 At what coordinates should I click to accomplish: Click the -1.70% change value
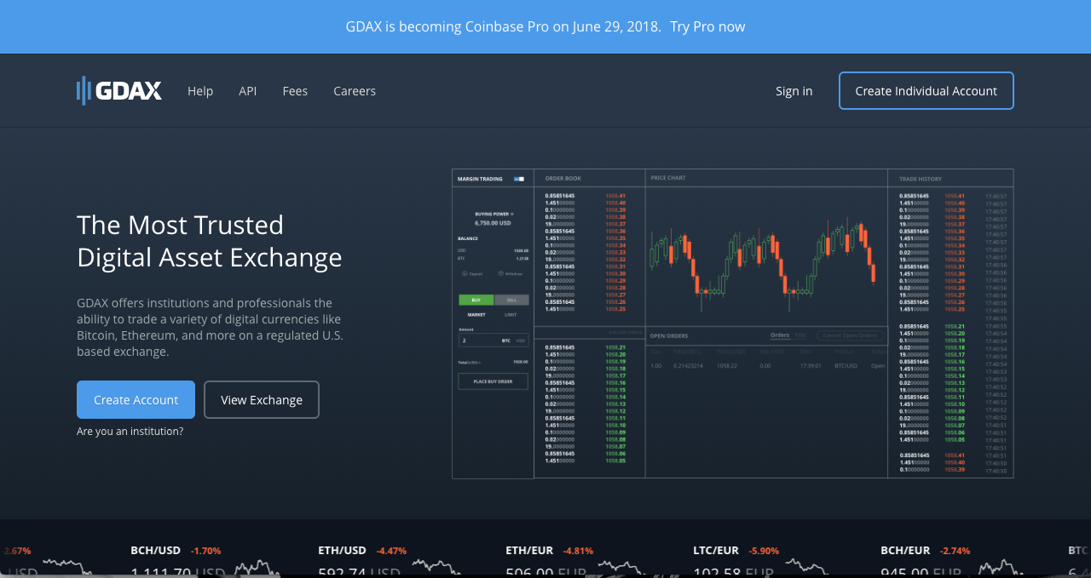click(205, 551)
